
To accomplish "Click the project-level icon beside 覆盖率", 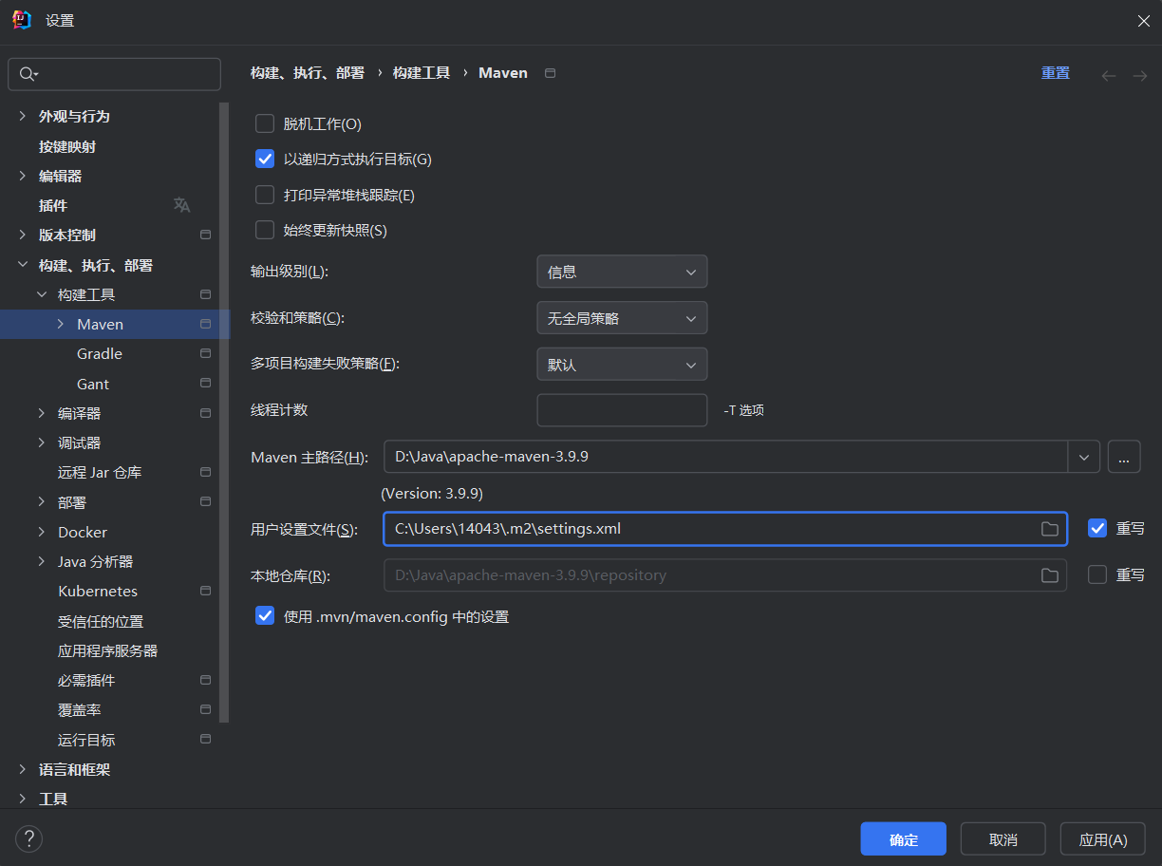I will click(205, 709).
